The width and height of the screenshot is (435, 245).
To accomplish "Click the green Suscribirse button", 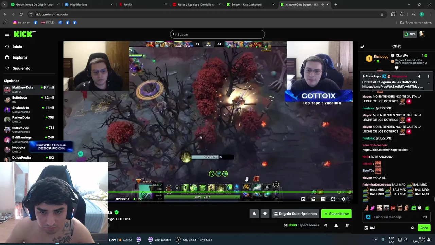I will [336, 214].
